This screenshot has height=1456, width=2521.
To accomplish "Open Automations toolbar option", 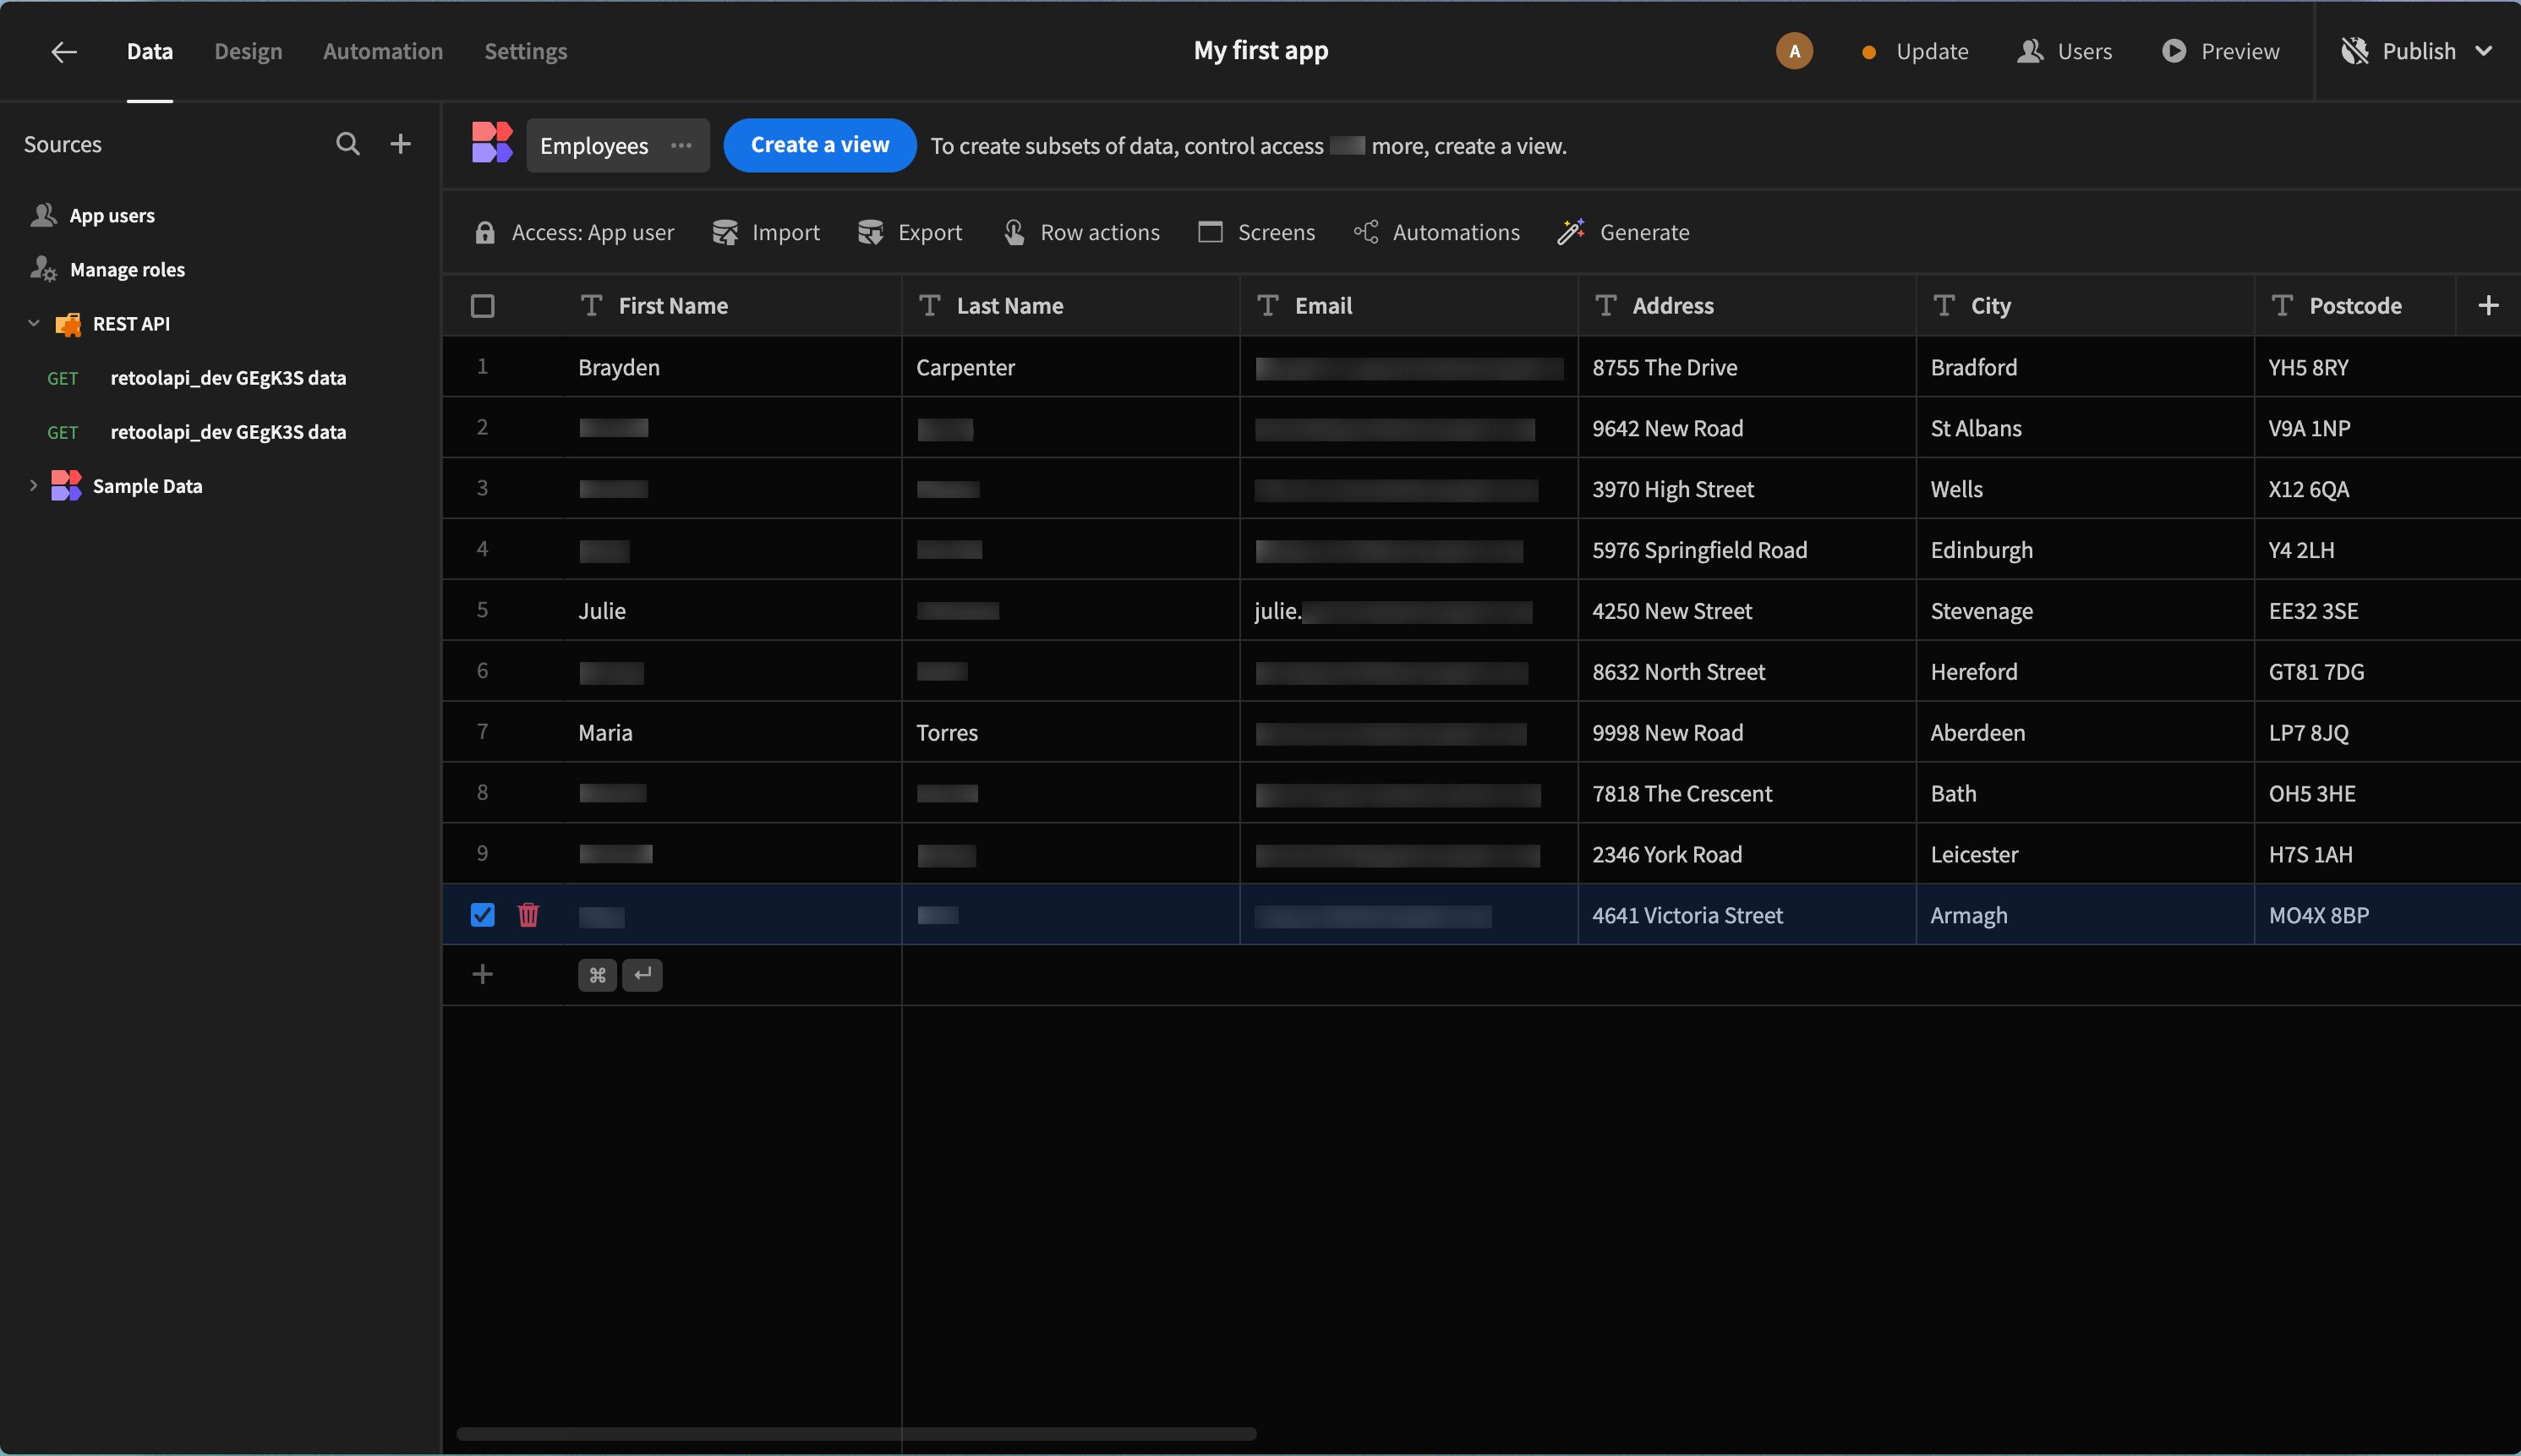I will click(x=1436, y=232).
